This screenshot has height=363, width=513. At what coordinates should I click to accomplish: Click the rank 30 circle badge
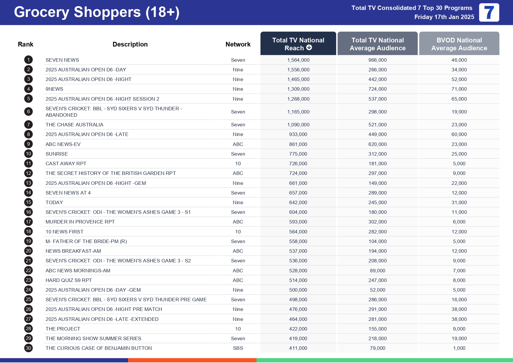pos(28,348)
